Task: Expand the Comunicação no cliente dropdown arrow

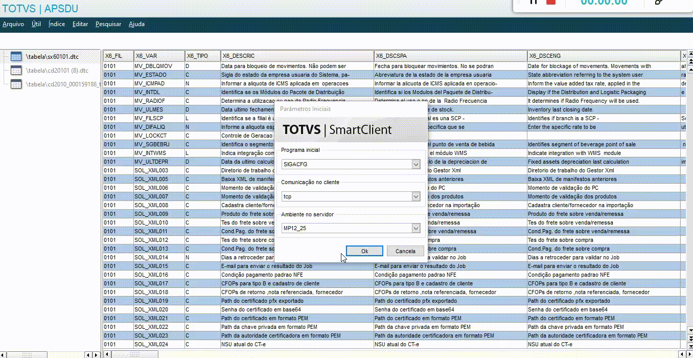Action: coord(415,196)
